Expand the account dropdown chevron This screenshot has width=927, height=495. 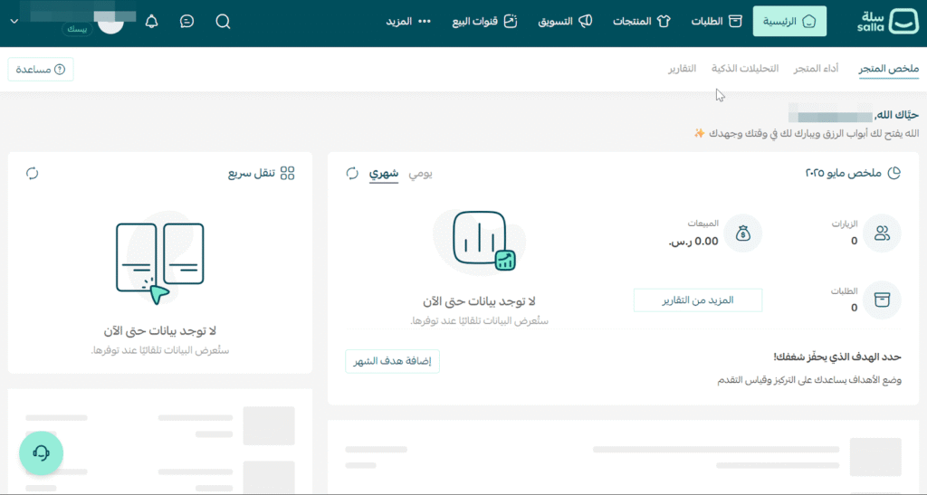click(14, 21)
